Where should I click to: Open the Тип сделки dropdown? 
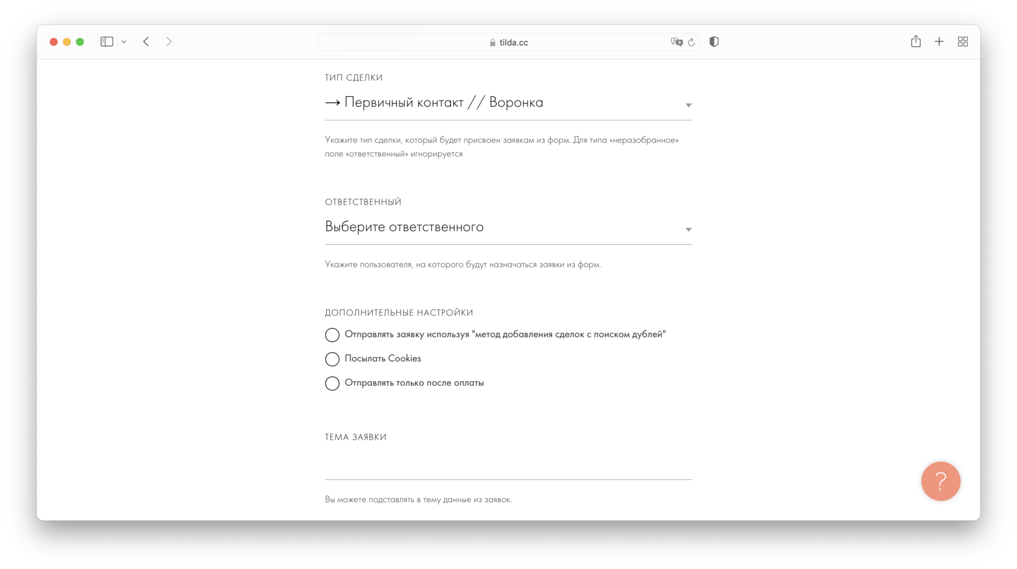(508, 103)
